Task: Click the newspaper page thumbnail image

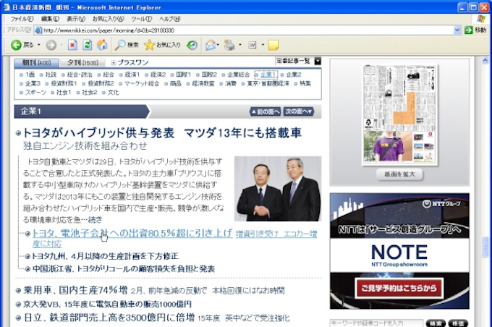Action: 400,114
